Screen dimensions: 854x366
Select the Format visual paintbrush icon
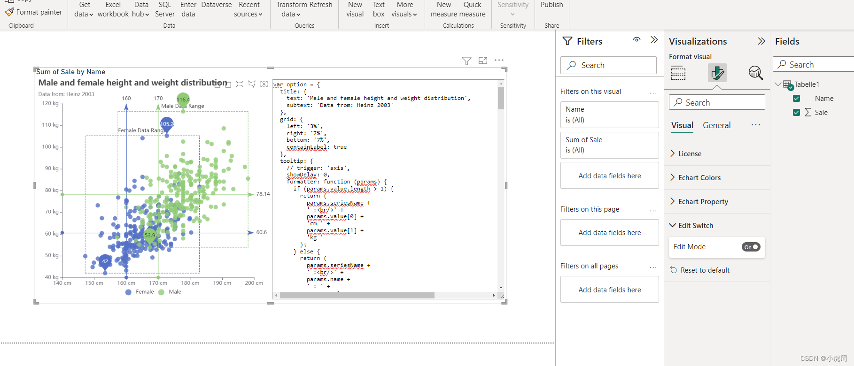717,73
